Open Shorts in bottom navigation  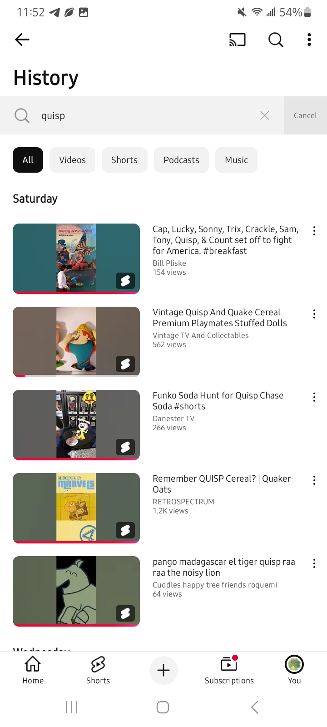[98, 670]
